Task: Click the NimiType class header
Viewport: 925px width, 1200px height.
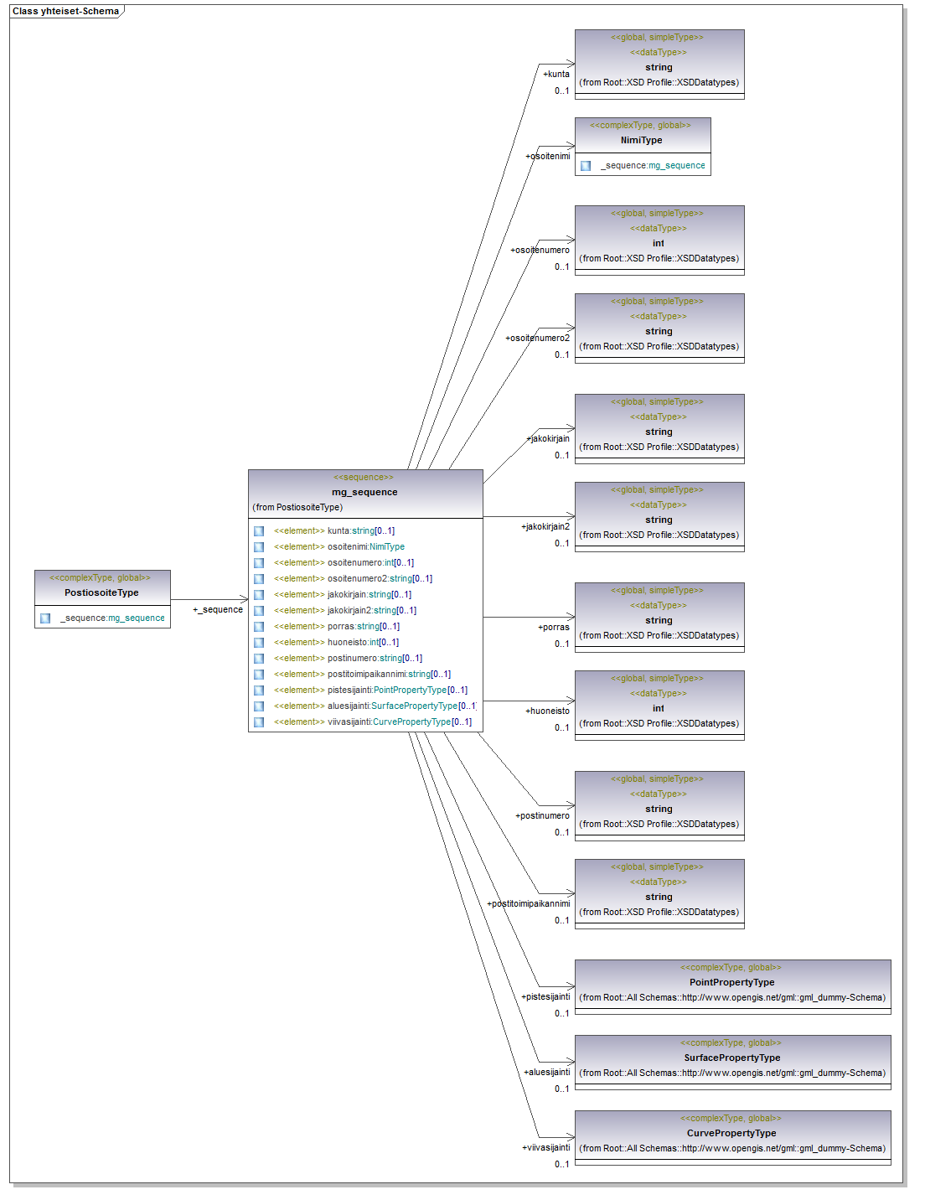Action: pyautogui.click(x=642, y=140)
